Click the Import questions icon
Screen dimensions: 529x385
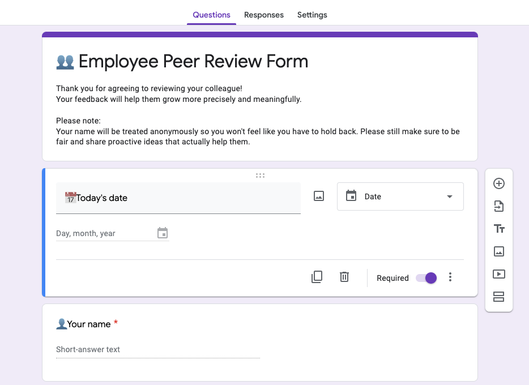(498, 206)
